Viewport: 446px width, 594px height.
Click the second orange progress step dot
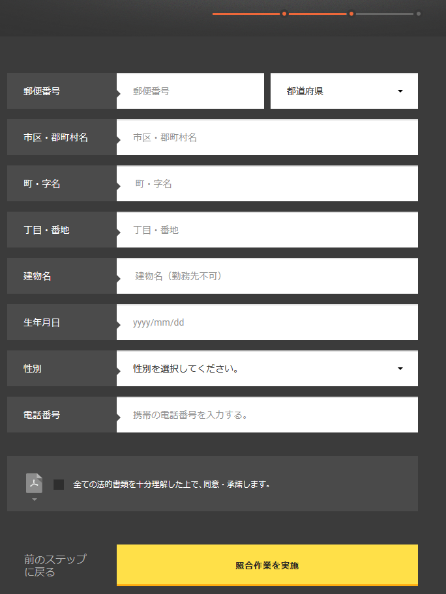click(x=351, y=14)
